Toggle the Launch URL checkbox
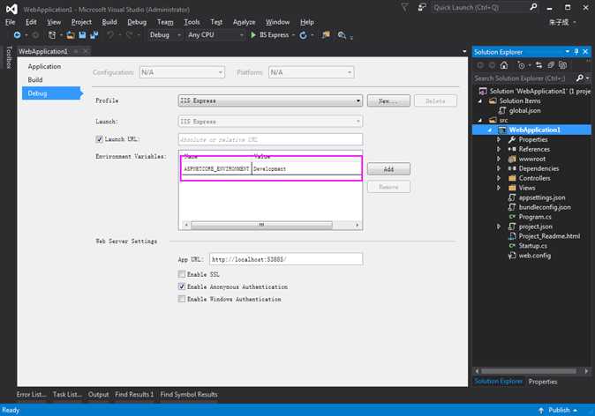 pos(100,139)
